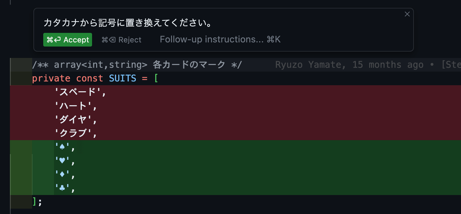461x214 pixels.
Task: Click the added diamond symbol
Action: pyautogui.click(x=62, y=175)
